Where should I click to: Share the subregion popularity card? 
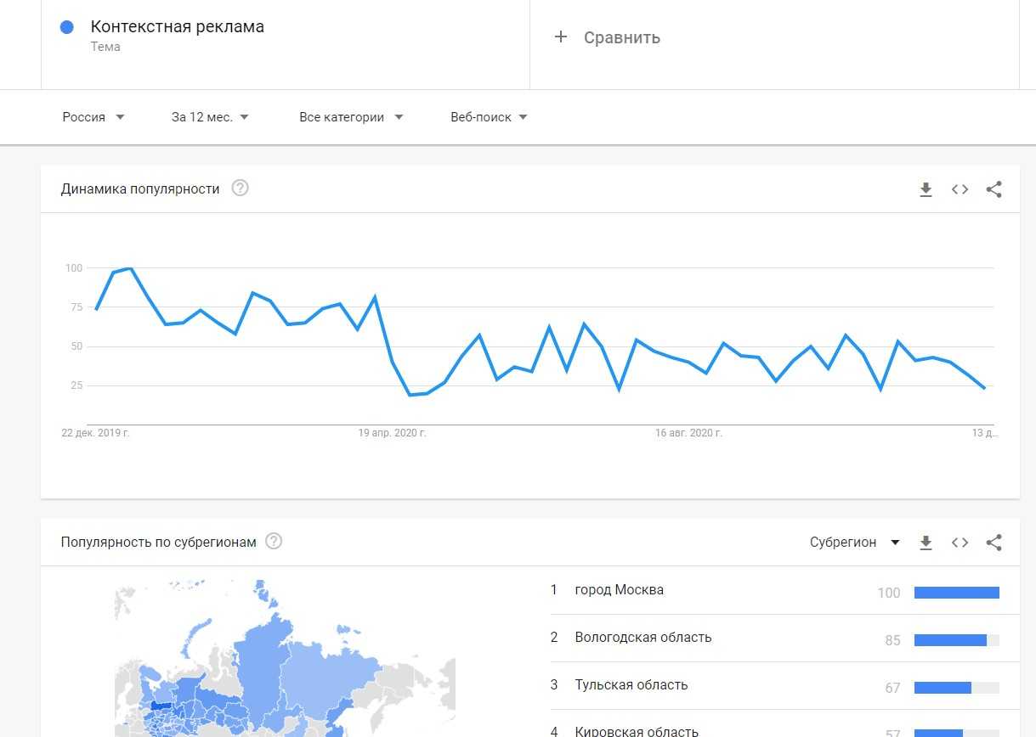[x=994, y=543]
